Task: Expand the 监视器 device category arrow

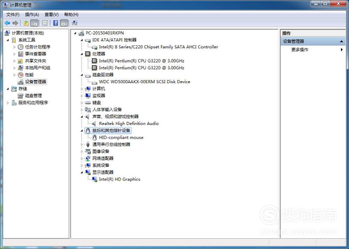Action: (x=82, y=96)
